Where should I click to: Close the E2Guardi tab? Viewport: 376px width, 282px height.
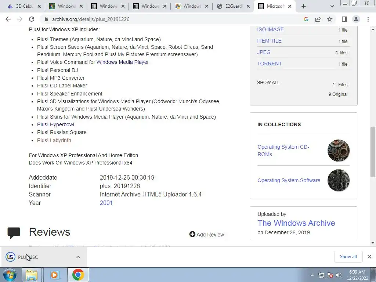pyautogui.click(x=249, y=6)
